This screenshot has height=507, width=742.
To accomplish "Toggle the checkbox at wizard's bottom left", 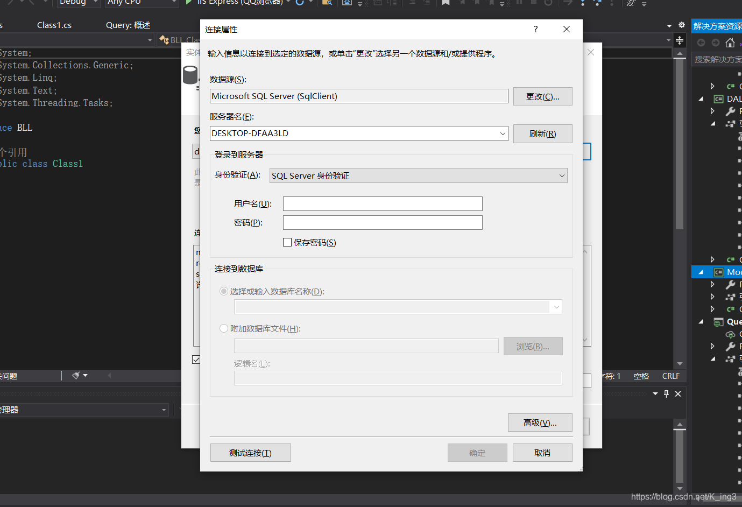I will coord(196,359).
